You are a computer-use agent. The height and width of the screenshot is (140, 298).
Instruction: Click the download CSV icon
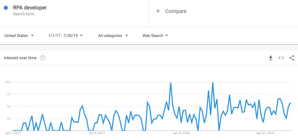tap(271, 58)
